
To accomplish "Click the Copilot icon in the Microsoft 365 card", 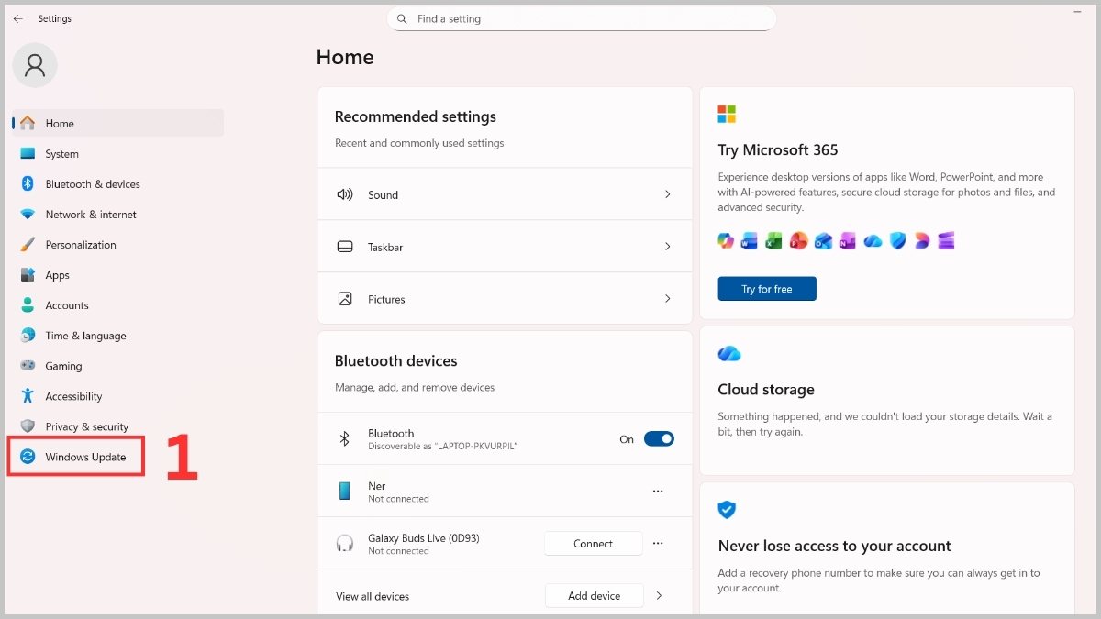I will (x=725, y=240).
